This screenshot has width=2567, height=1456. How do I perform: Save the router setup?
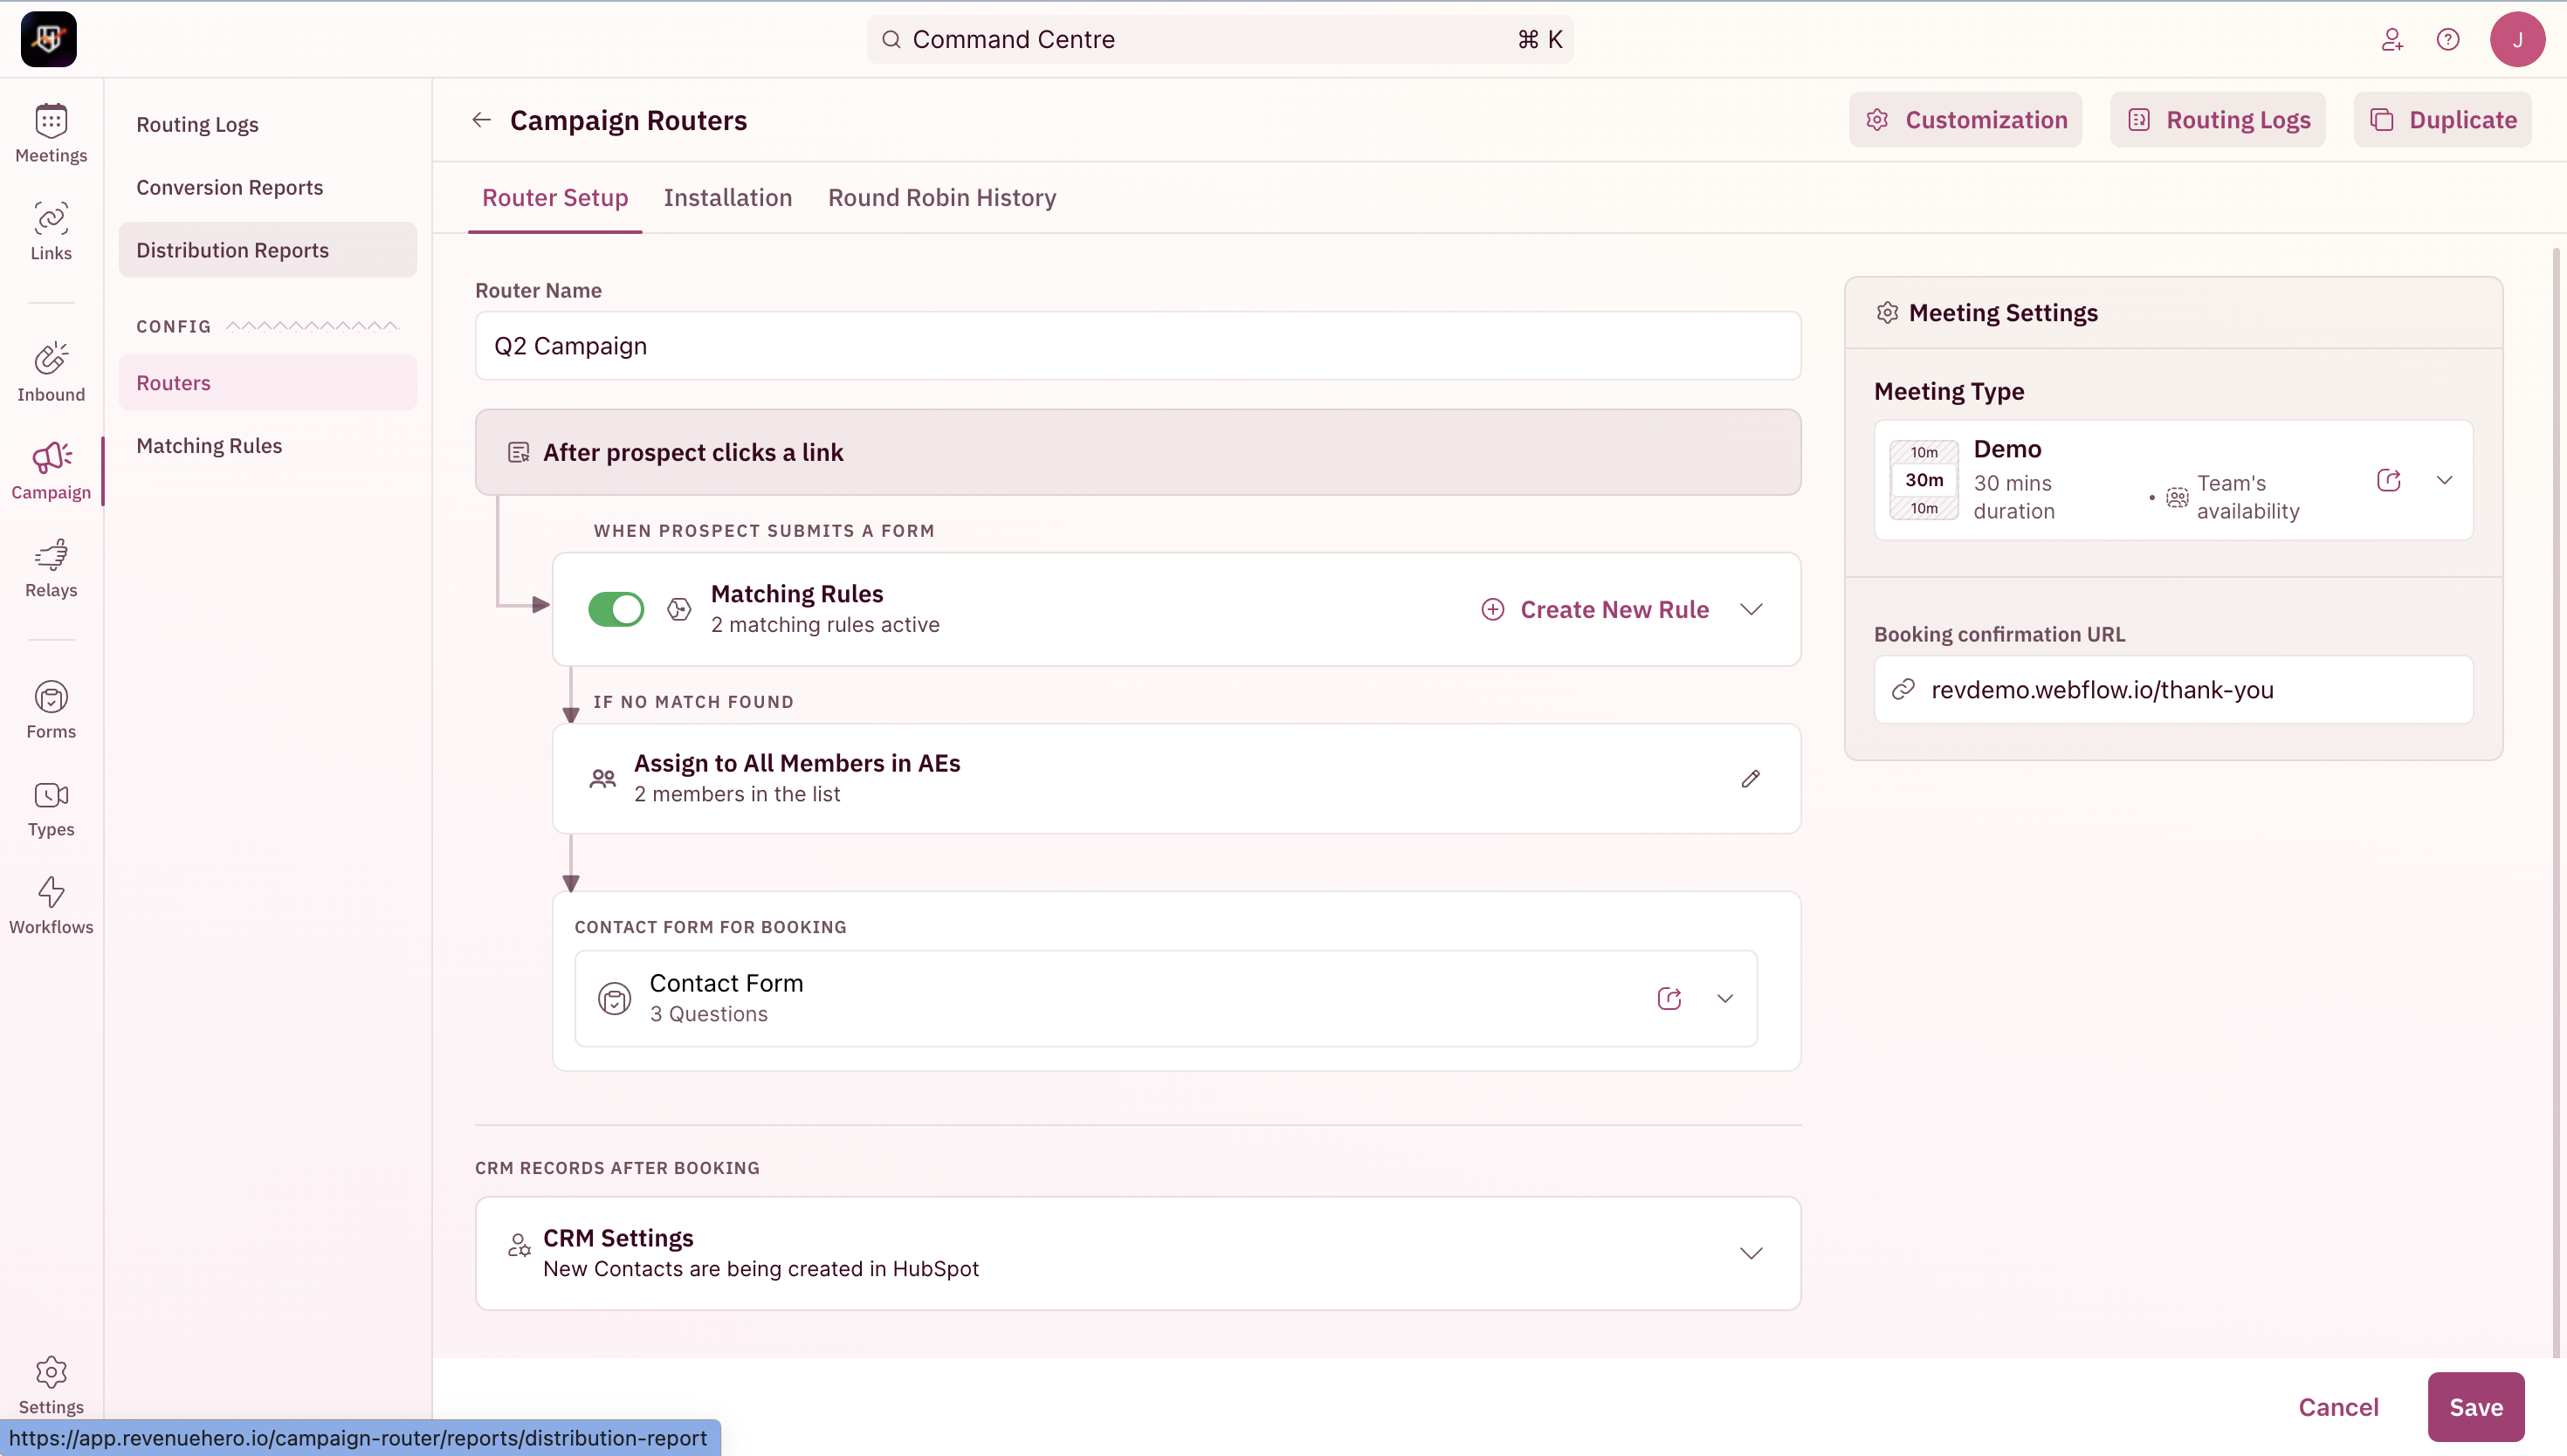2476,1407
